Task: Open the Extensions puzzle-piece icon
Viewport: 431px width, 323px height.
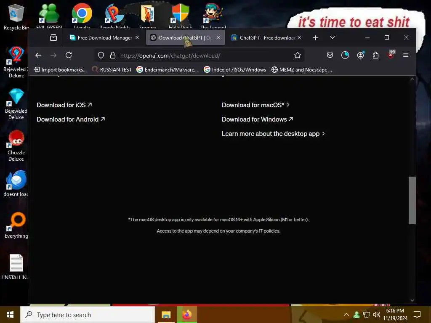Action: point(375,56)
